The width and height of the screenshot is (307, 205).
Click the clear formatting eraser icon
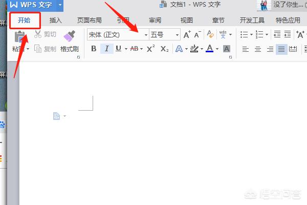click(x=210, y=34)
